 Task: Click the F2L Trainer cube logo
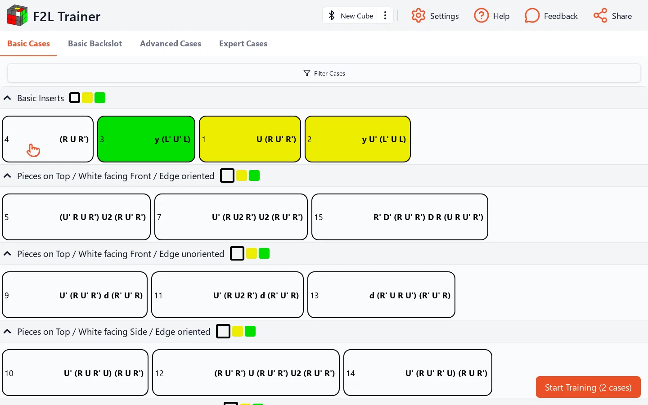[18, 16]
